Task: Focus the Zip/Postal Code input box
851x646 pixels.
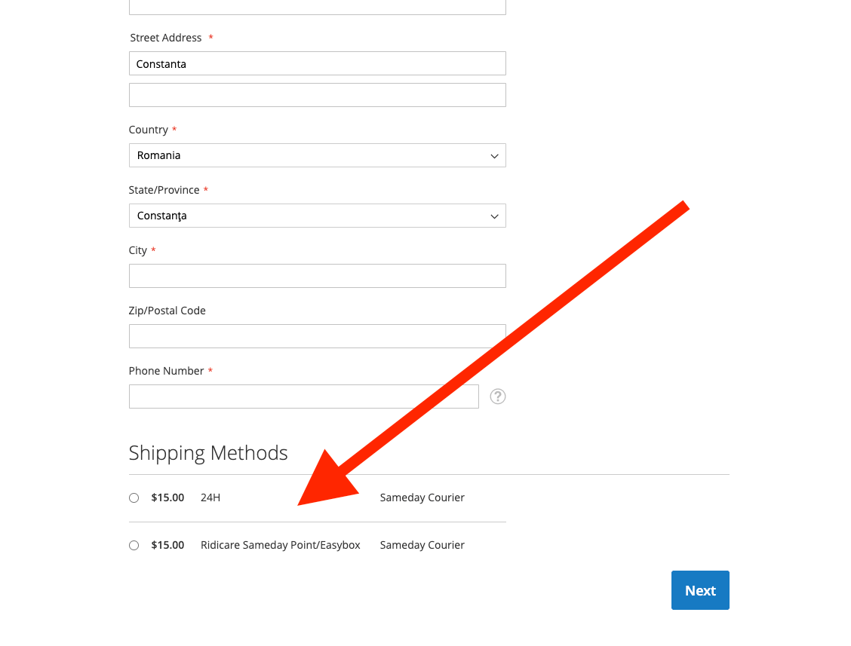Action: click(317, 336)
